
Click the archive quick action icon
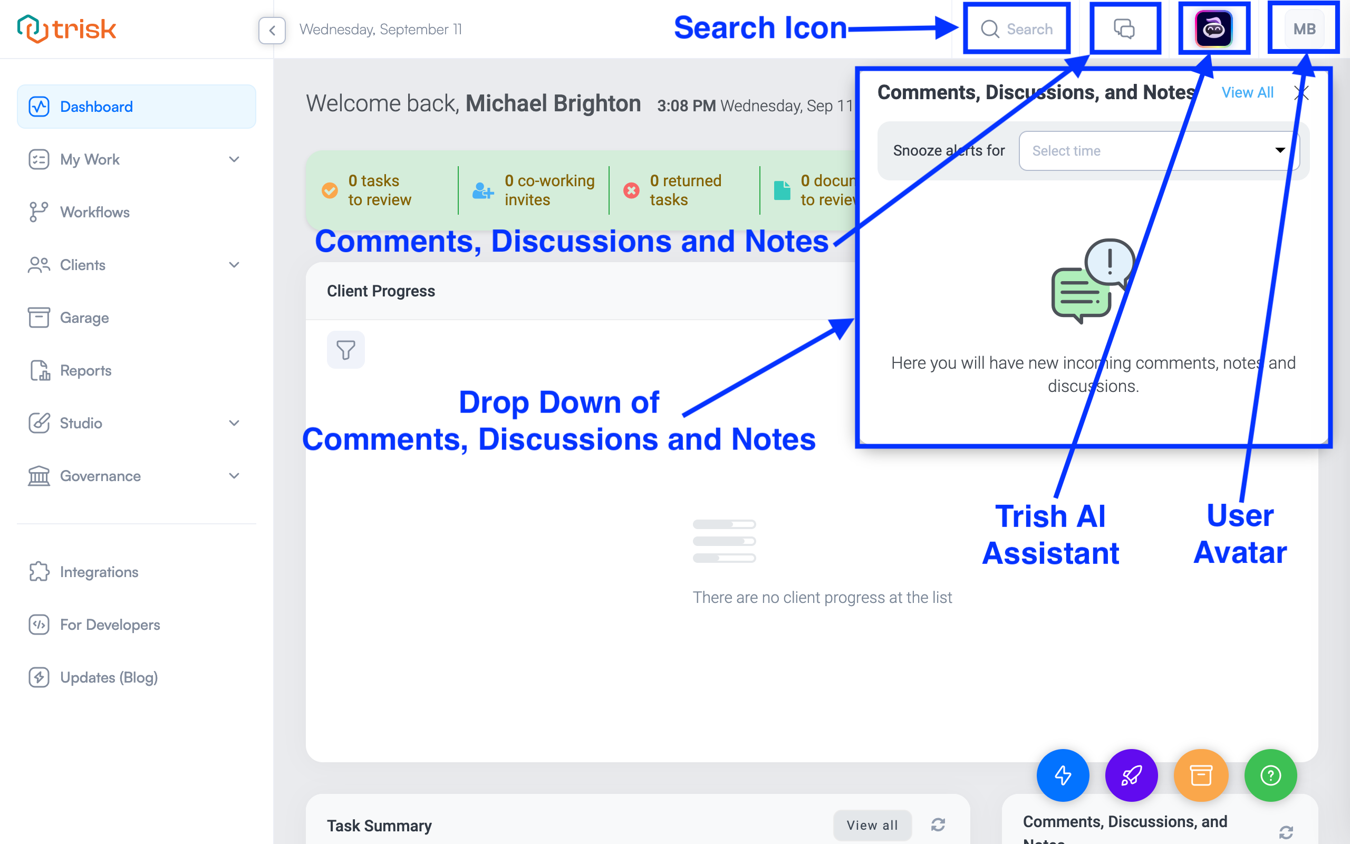(1200, 775)
